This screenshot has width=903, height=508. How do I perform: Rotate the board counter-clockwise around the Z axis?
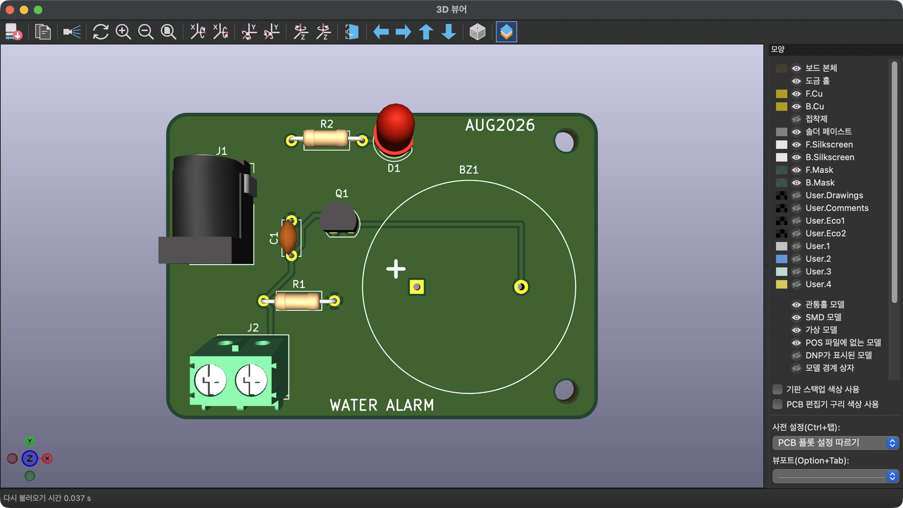point(323,32)
